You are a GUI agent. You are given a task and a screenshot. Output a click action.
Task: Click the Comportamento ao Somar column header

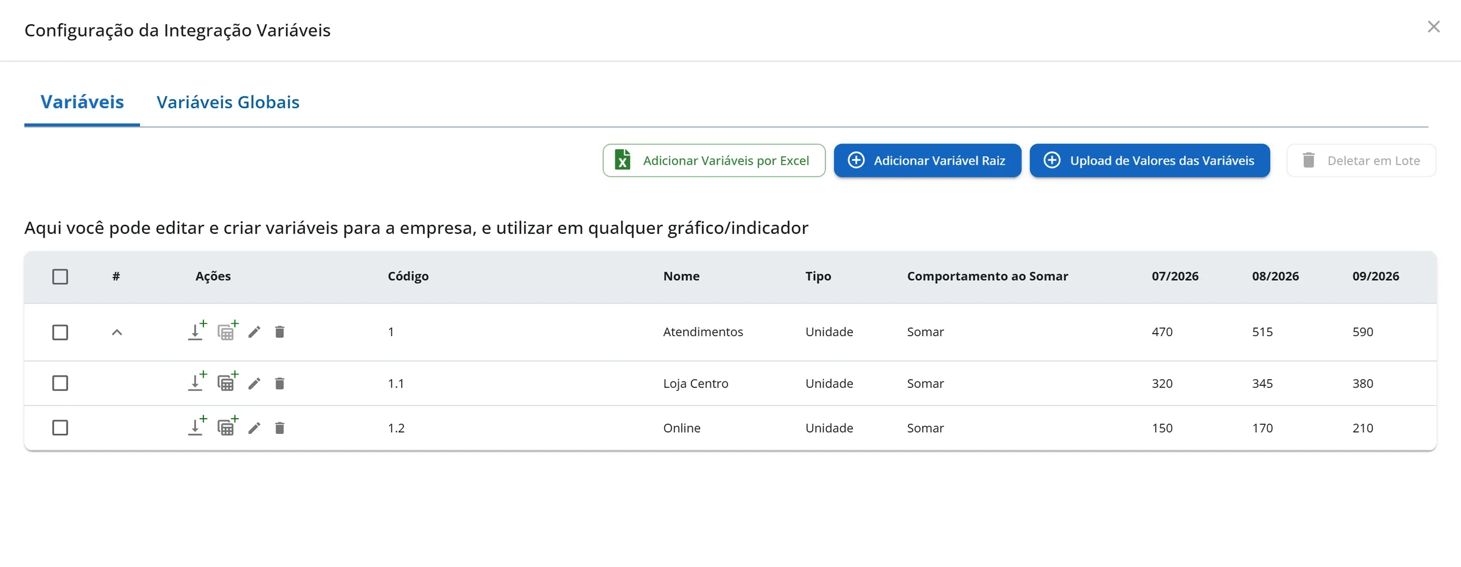(987, 276)
